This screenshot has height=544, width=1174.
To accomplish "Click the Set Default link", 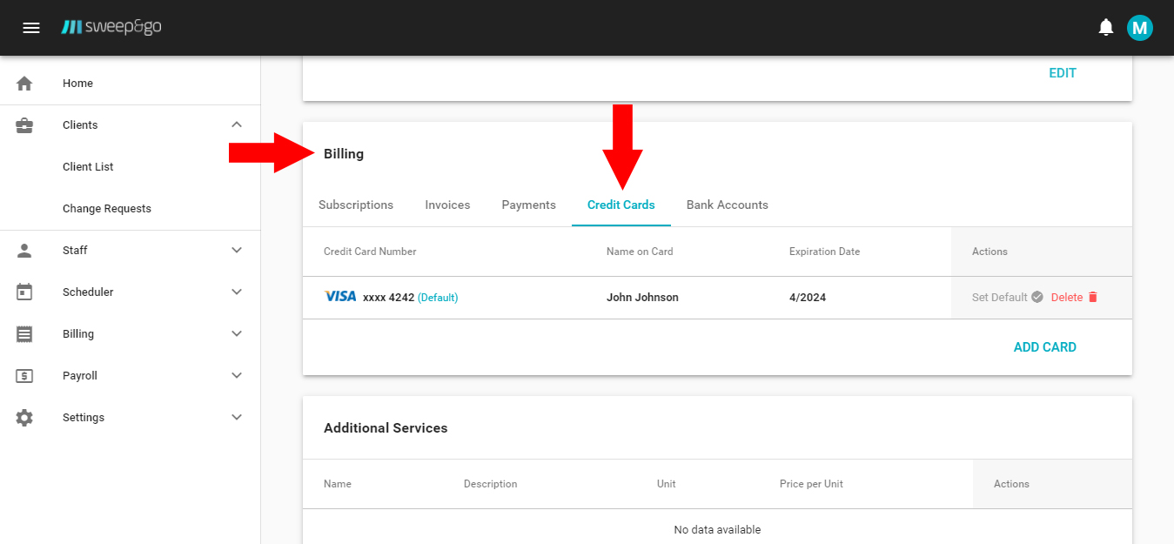I will click(1000, 298).
